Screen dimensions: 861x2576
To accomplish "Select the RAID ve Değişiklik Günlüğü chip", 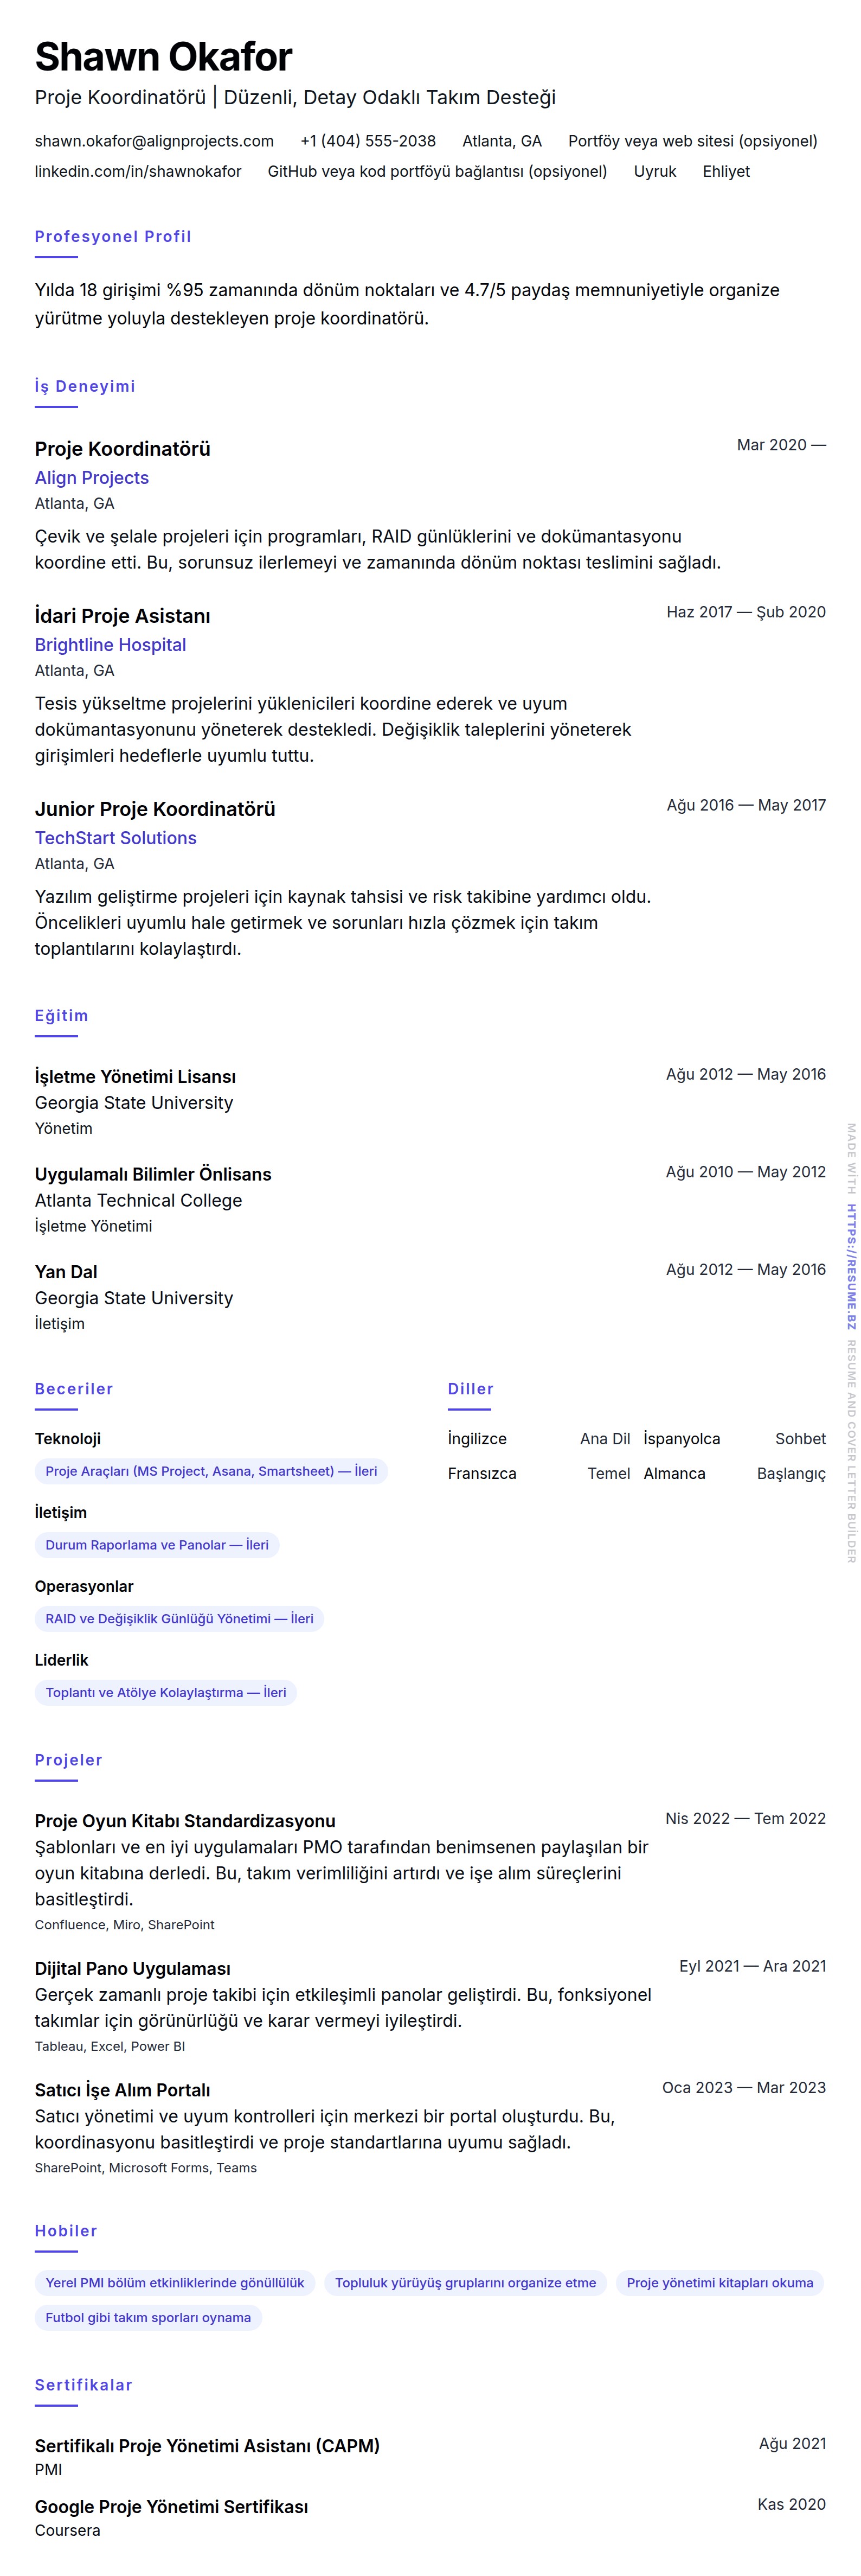I will 179,1619.
